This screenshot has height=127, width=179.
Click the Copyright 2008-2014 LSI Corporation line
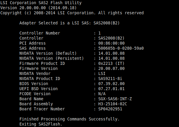click(72, 13)
